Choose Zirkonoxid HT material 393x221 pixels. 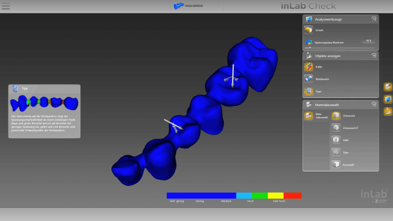point(336,128)
